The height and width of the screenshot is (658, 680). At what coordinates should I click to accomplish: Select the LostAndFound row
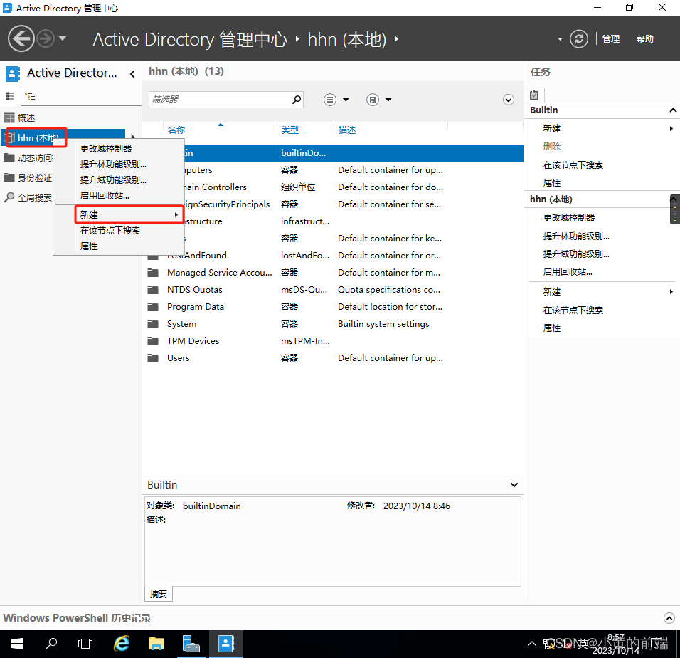click(x=333, y=255)
